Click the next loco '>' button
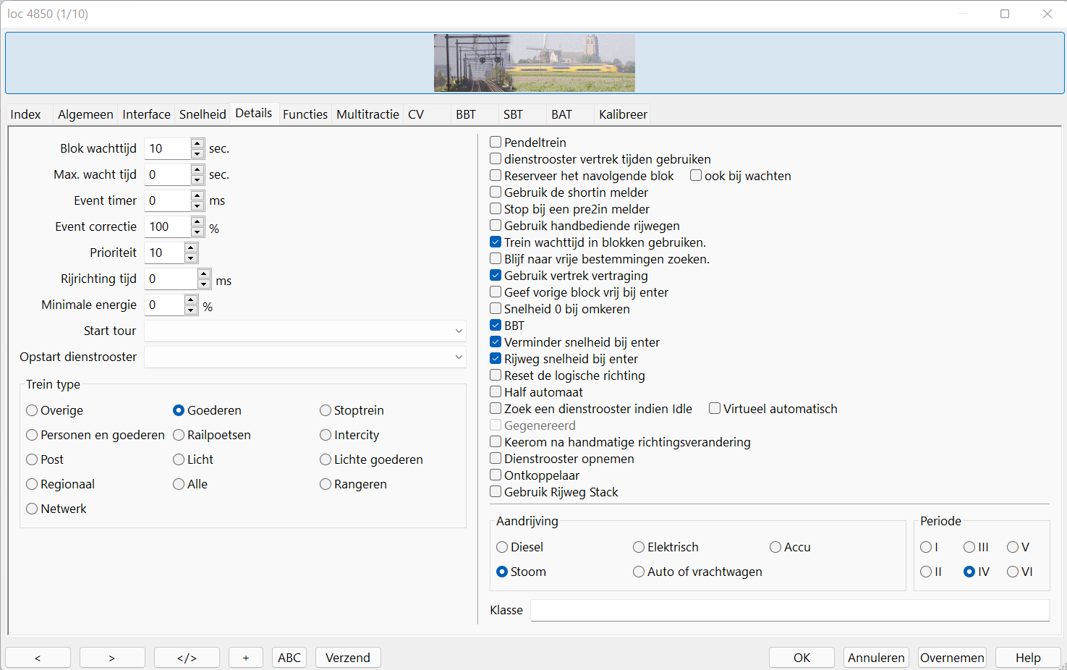 coord(112,658)
